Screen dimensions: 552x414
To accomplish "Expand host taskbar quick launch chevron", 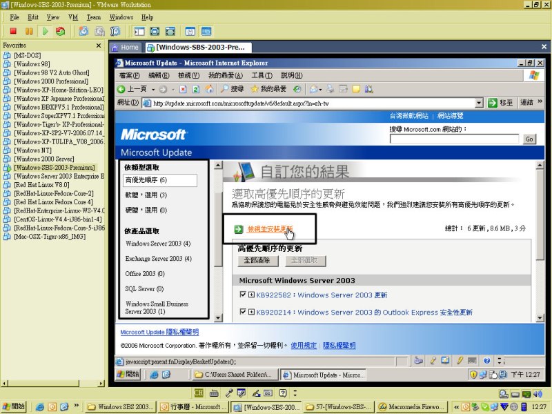I will [x=77, y=405].
